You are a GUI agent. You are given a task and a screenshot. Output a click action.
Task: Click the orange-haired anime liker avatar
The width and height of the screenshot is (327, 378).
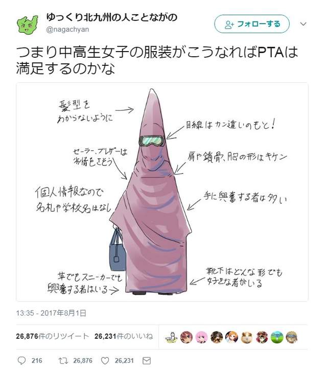[231, 337]
